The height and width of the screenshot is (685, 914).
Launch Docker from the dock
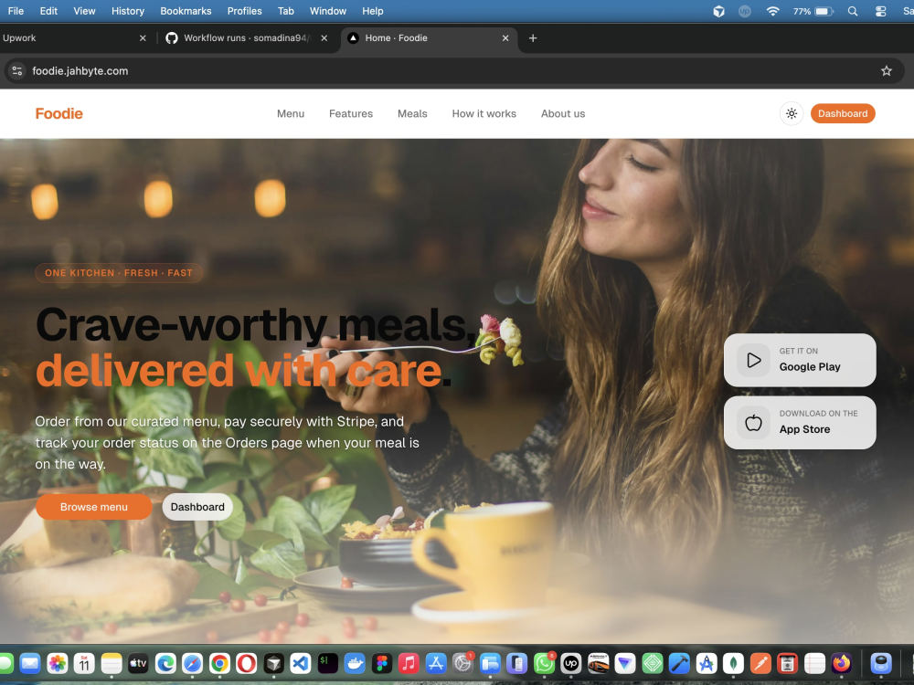coord(355,663)
